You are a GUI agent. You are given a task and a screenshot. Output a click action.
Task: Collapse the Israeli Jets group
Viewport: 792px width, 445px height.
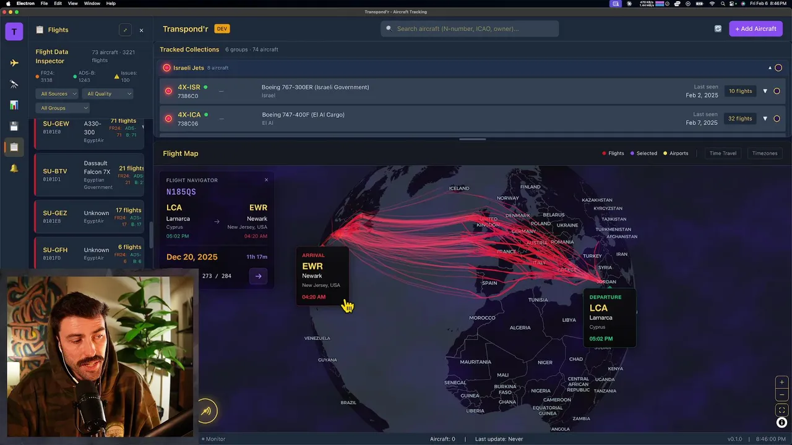tap(770, 68)
